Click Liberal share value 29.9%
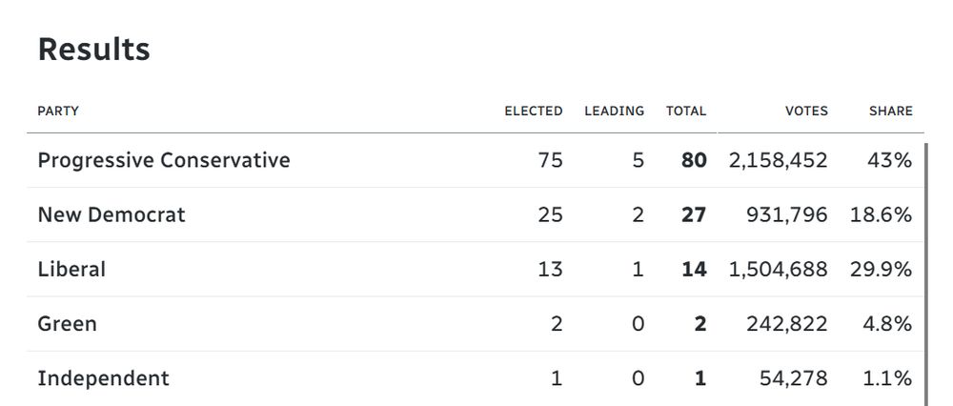953x406 pixels. tap(881, 270)
